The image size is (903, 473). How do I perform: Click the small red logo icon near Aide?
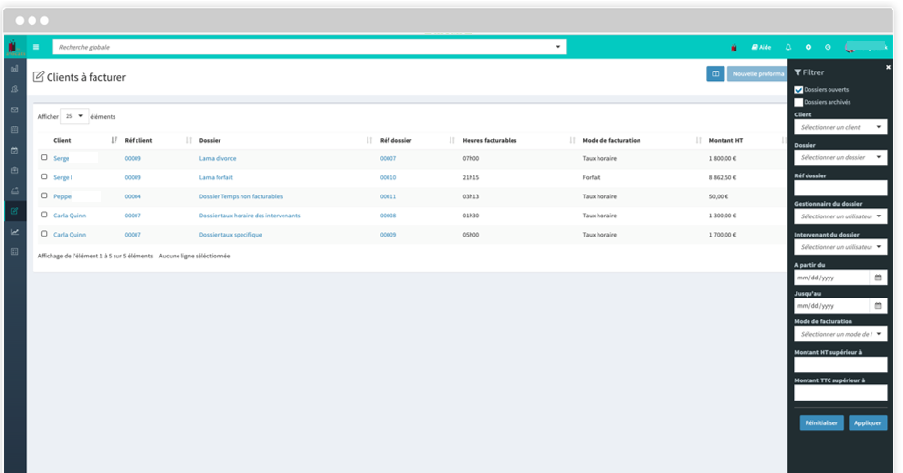734,48
